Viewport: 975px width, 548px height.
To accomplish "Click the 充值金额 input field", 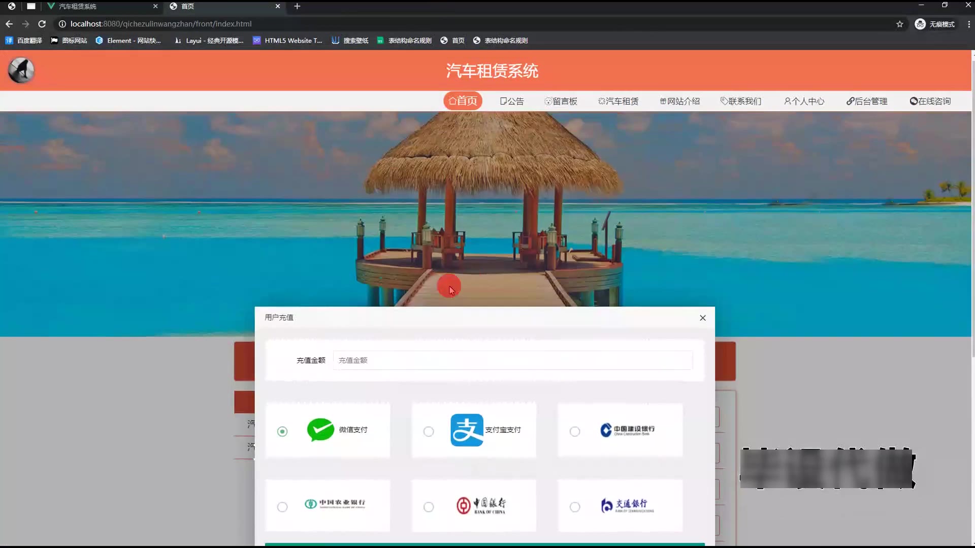I will pyautogui.click(x=512, y=360).
